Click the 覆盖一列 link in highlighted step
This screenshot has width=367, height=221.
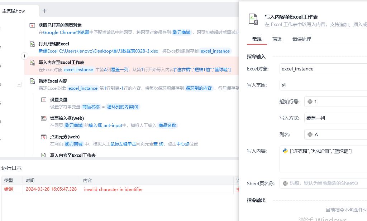(x=120, y=70)
